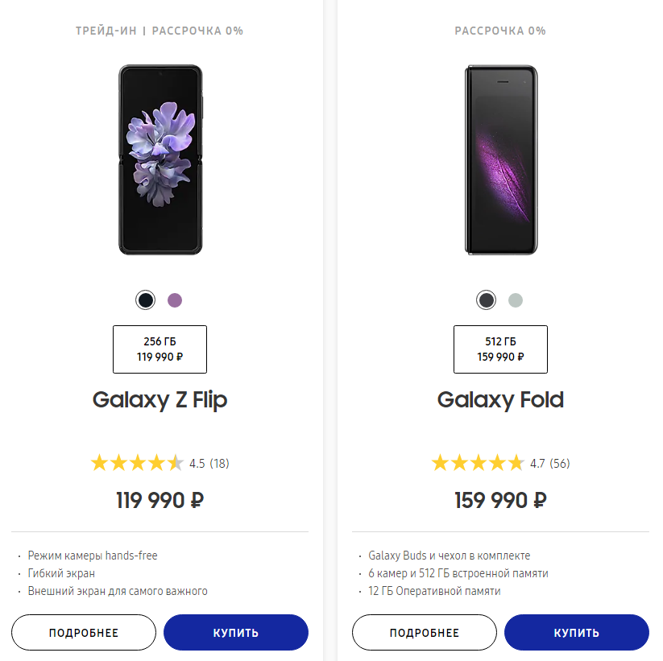Viewport: 663px width, 661px height.
Task: Select the purple color swatch for Galaxy Z Flip
Action: point(175,300)
